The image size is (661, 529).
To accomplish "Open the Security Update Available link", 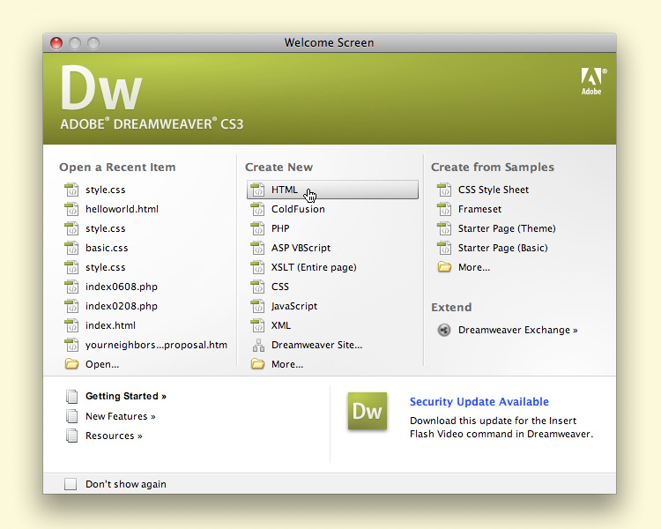I will pyautogui.click(x=479, y=402).
